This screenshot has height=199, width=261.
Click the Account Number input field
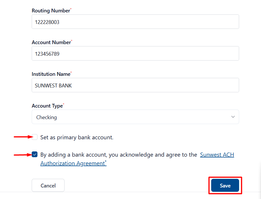[x=135, y=53]
